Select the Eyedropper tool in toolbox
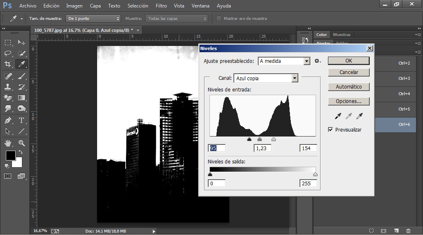423x235 pixels. coord(21,64)
